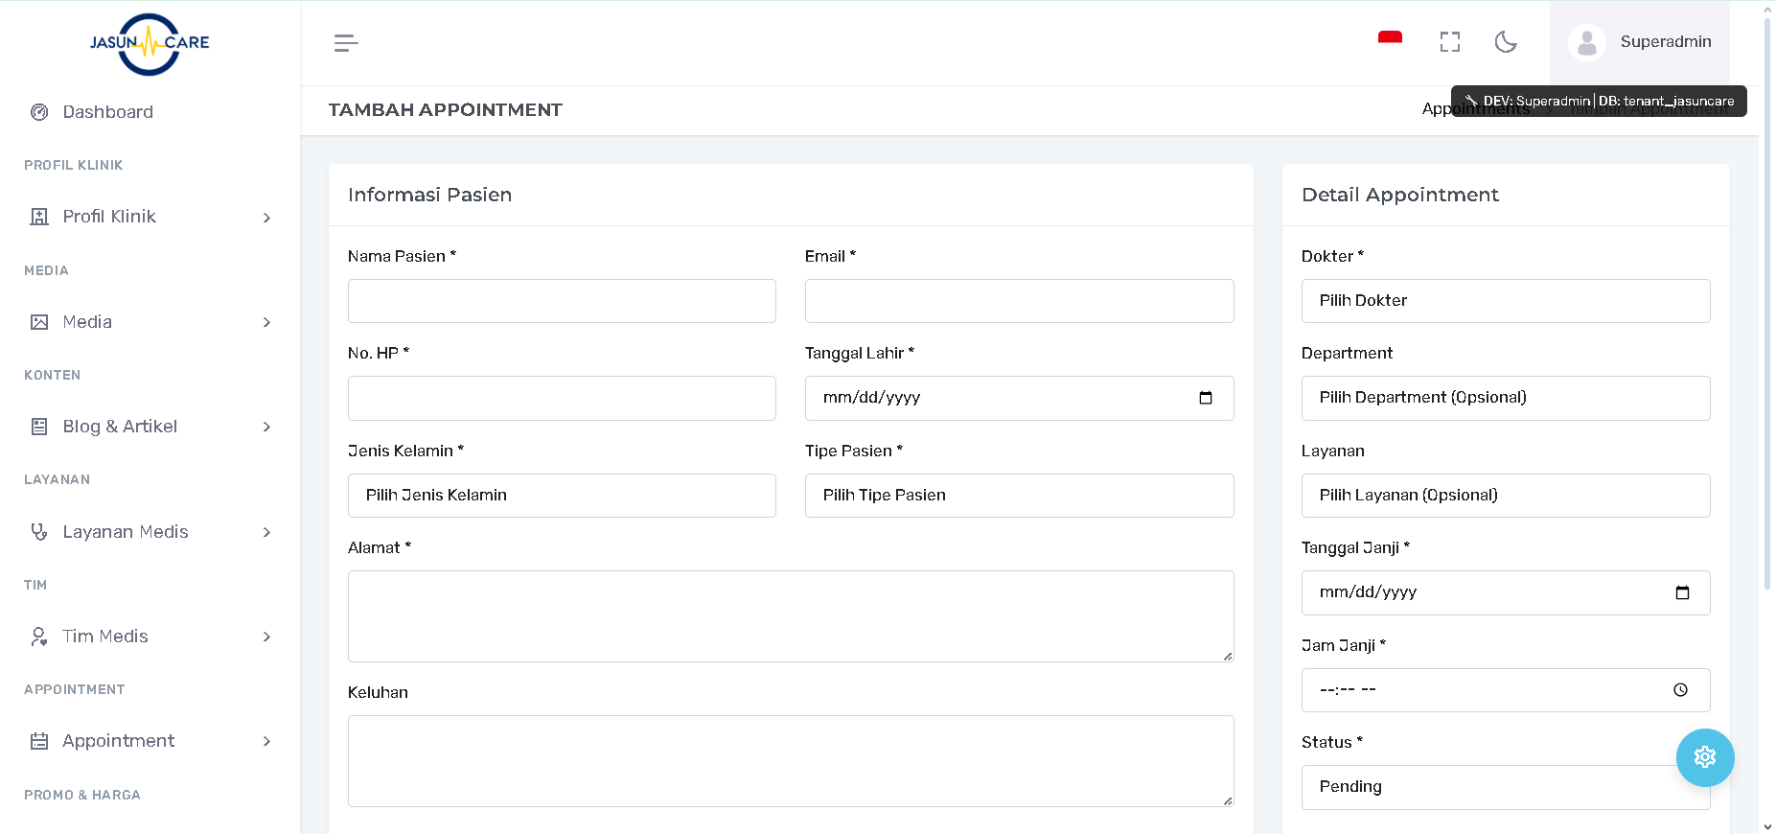Open Dashboard from the sidebar
Image resolution: width=1776 pixels, height=834 pixels.
[107, 112]
